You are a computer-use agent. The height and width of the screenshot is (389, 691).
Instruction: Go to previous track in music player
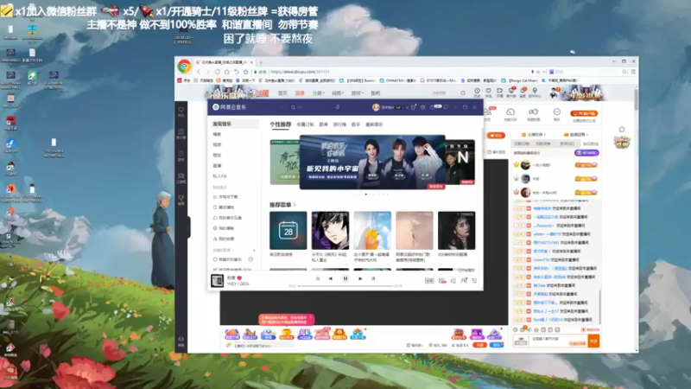[x=331, y=278]
